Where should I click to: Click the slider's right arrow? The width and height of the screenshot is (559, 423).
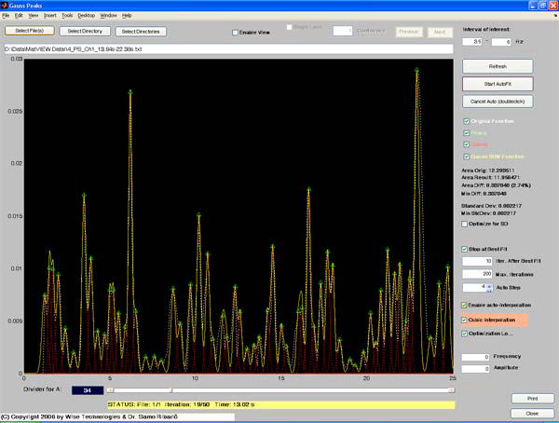pos(451,390)
